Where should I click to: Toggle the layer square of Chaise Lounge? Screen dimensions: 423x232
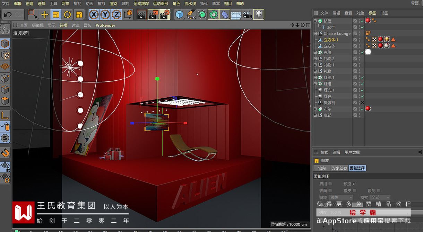point(355,34)
